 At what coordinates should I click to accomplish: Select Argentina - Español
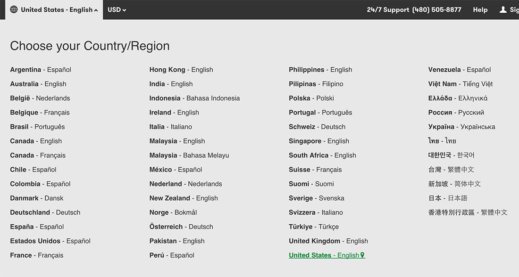[x=41, y=70]
